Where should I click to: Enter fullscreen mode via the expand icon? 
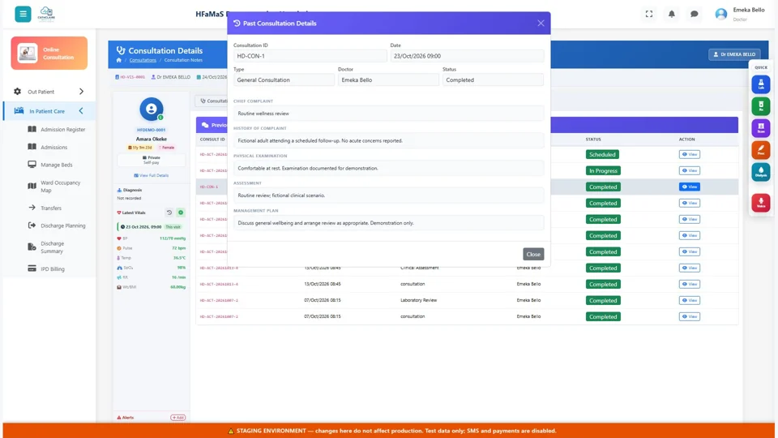(x=649, y=14)
